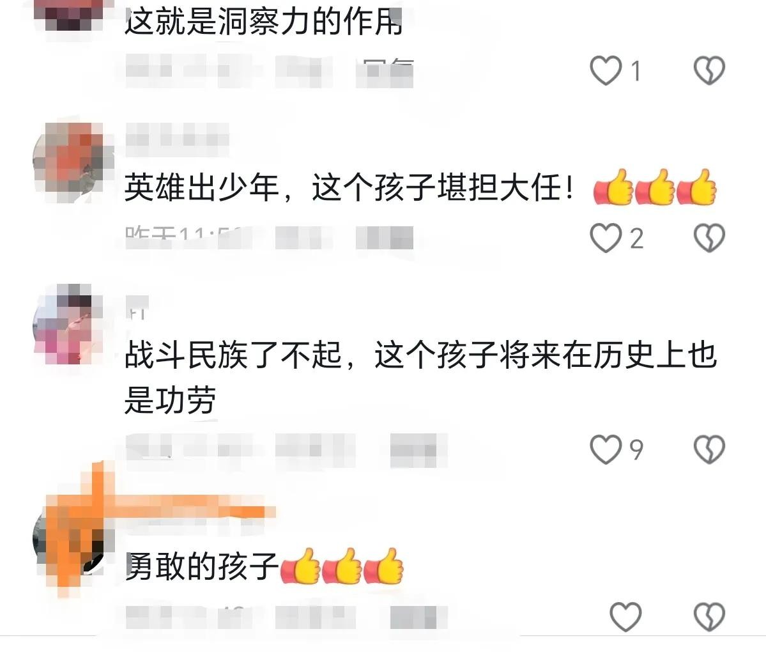The height and width of the screenshot is (652, 766).
Task: Open avatar of 英雄出少年 commenter
Action: pos(72,162)
